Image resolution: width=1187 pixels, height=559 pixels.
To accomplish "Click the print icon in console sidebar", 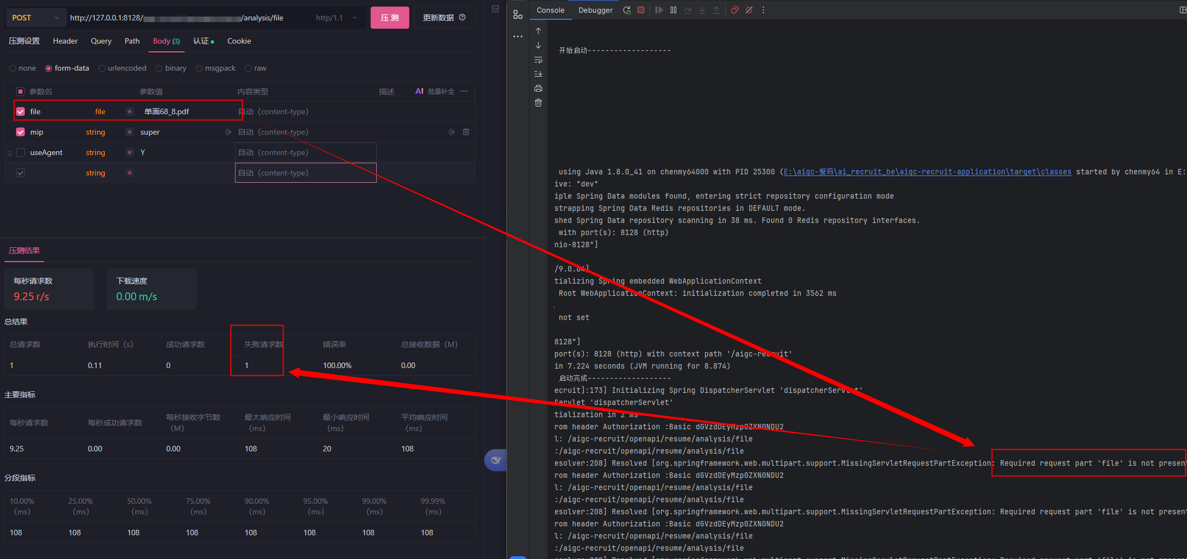I will pyautogui.click(x=538, y=88).
